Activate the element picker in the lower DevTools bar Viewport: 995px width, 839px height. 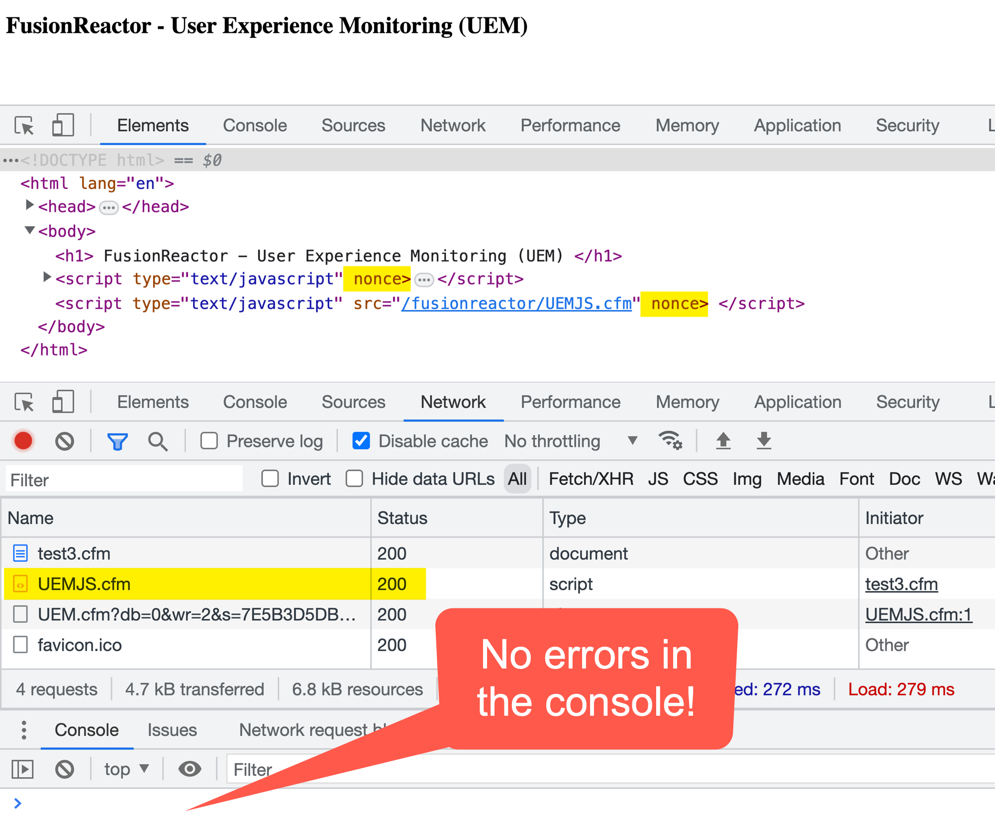24,402
